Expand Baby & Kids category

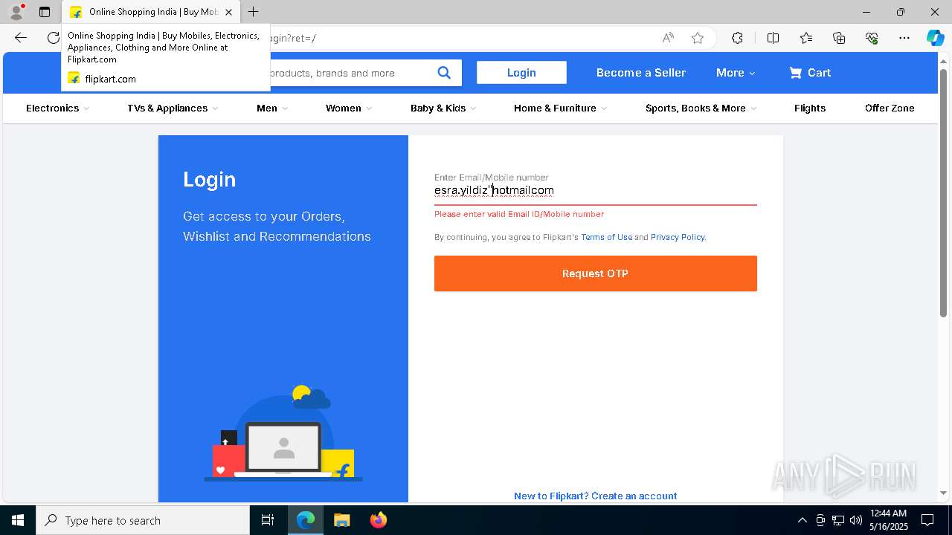click(x=443, y=108)
